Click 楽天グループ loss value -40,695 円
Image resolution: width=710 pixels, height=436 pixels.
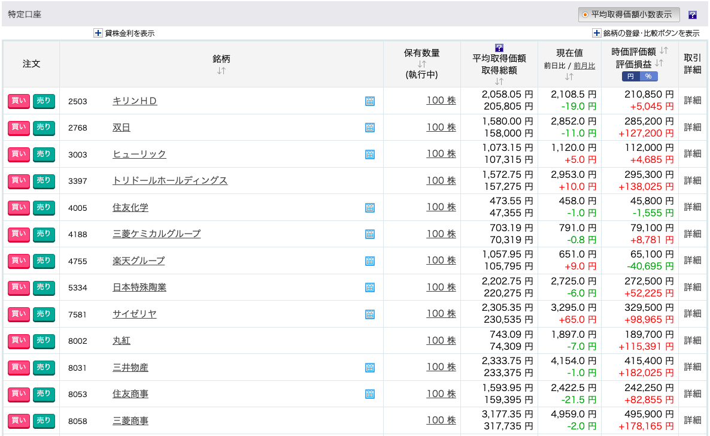coord(650,267)
